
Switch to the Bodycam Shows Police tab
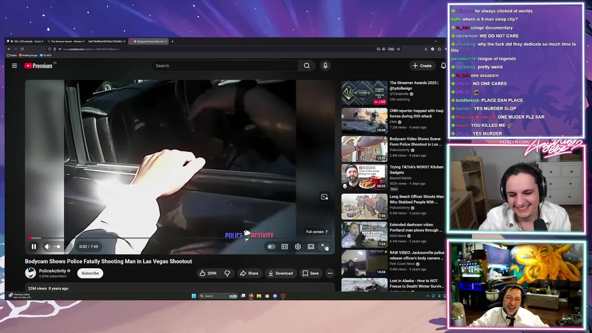click(148, 42)
